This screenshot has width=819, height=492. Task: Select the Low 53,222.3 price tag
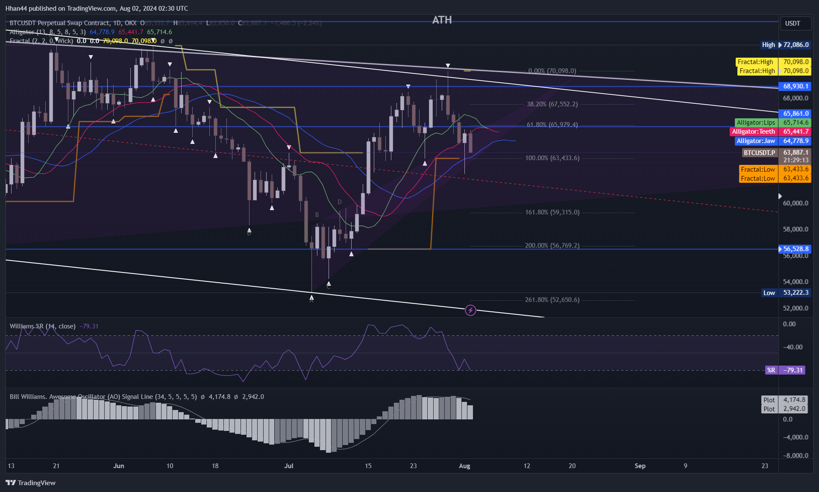(x=786, y=293)
